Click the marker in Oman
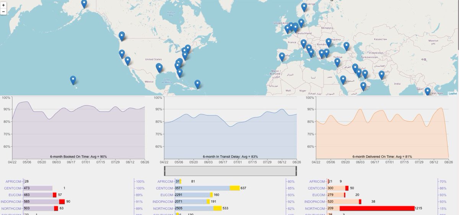 (363, 86)
